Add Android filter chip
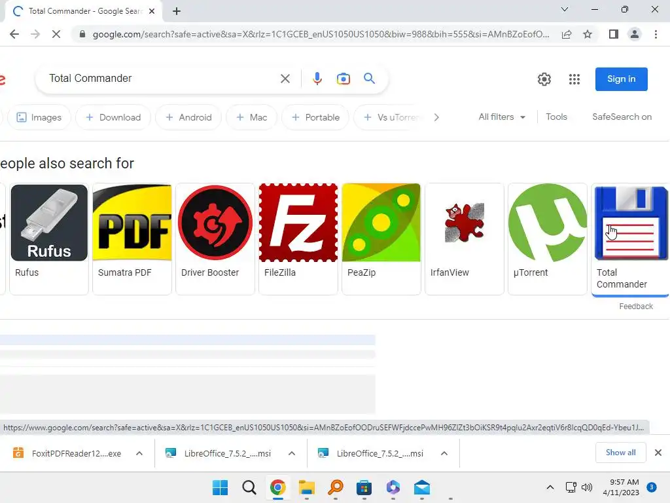 (x=188, y=117)
